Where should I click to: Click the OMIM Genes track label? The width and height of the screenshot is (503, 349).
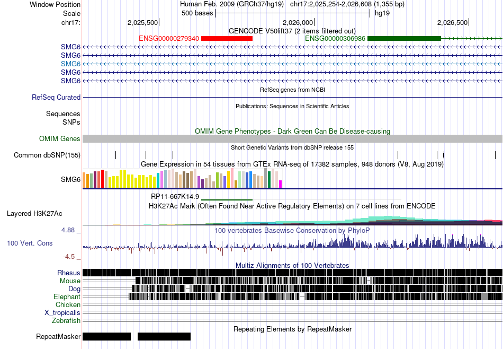pyautogui.click(x=60, y=138)
